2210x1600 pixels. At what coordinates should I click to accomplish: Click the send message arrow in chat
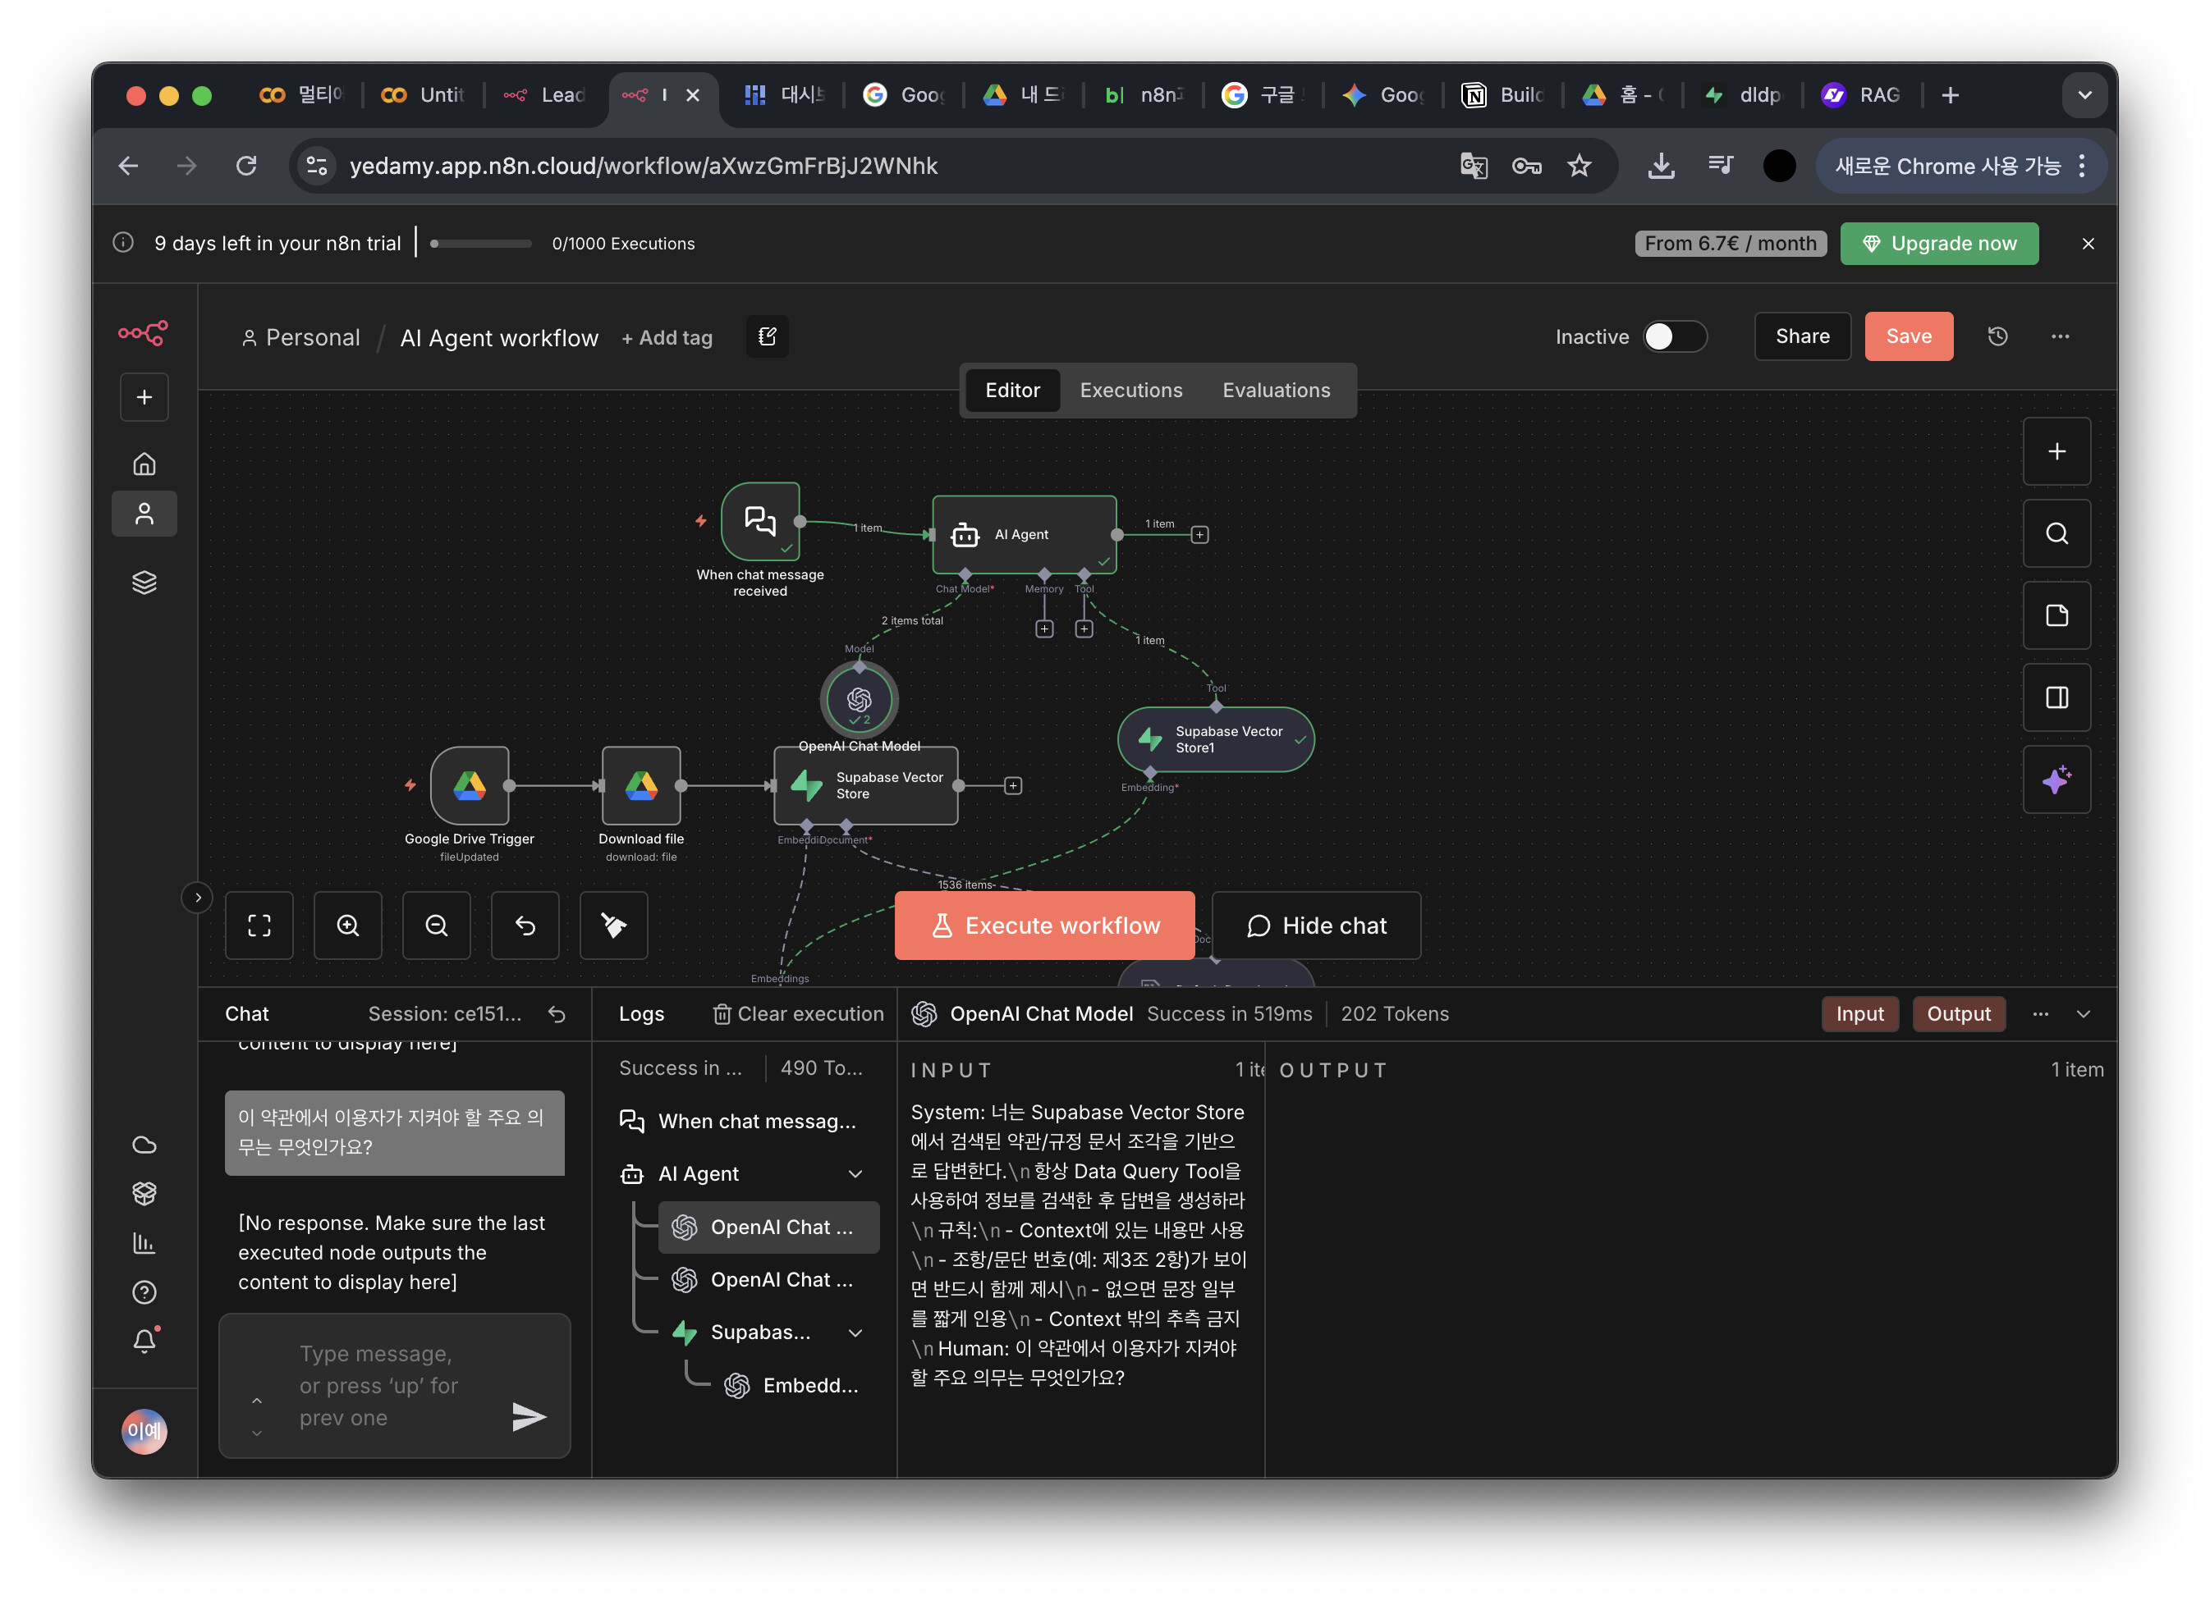coord(528,1417)
